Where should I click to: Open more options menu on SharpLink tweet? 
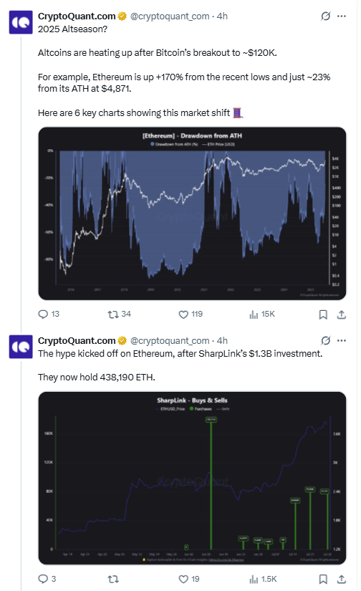pos(342,340)
